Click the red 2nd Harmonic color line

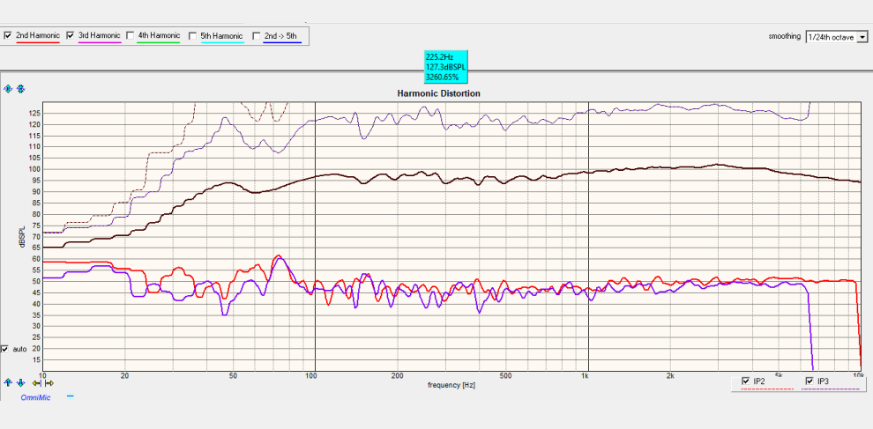[x=37, y=42]
